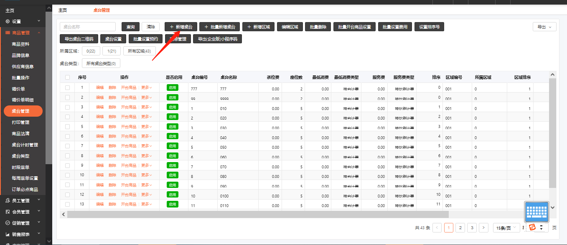This screenshot has width=567, height=245.
Task: Click the 会员管理 sidebar icon
Action: [x=8, y=212]
